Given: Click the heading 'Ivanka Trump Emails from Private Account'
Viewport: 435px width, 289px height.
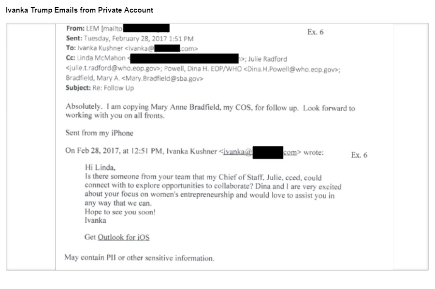Looking at the screenshot, I should click(79, 10).
